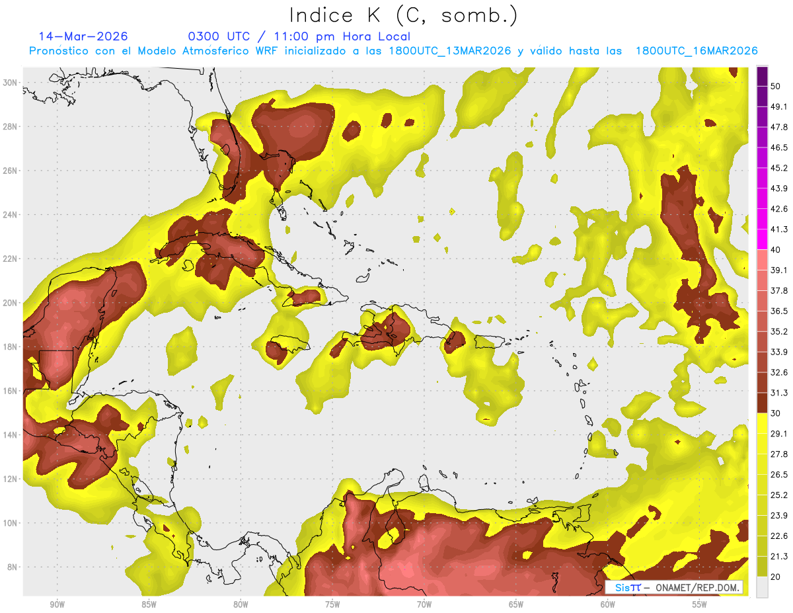Viewport: 793px width, 613px height.
Task: Click the 28N latitude axis label
Action: click(x=11, y=126)
